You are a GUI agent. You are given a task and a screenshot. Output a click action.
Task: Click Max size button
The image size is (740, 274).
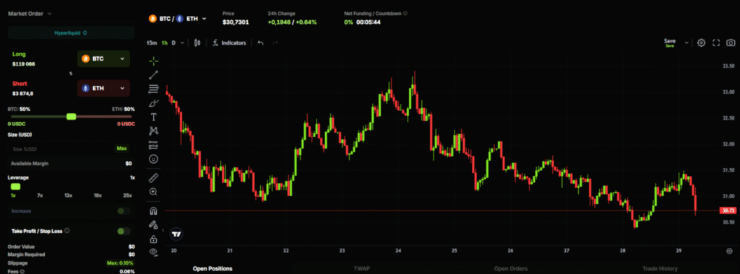click(121, 149)
